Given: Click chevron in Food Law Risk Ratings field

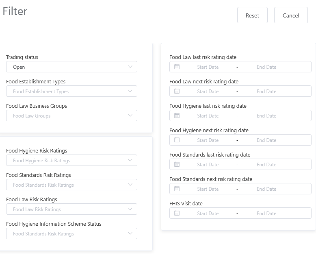Looking at the screenshot, I should pyautogui.click(x=130, y=209).
